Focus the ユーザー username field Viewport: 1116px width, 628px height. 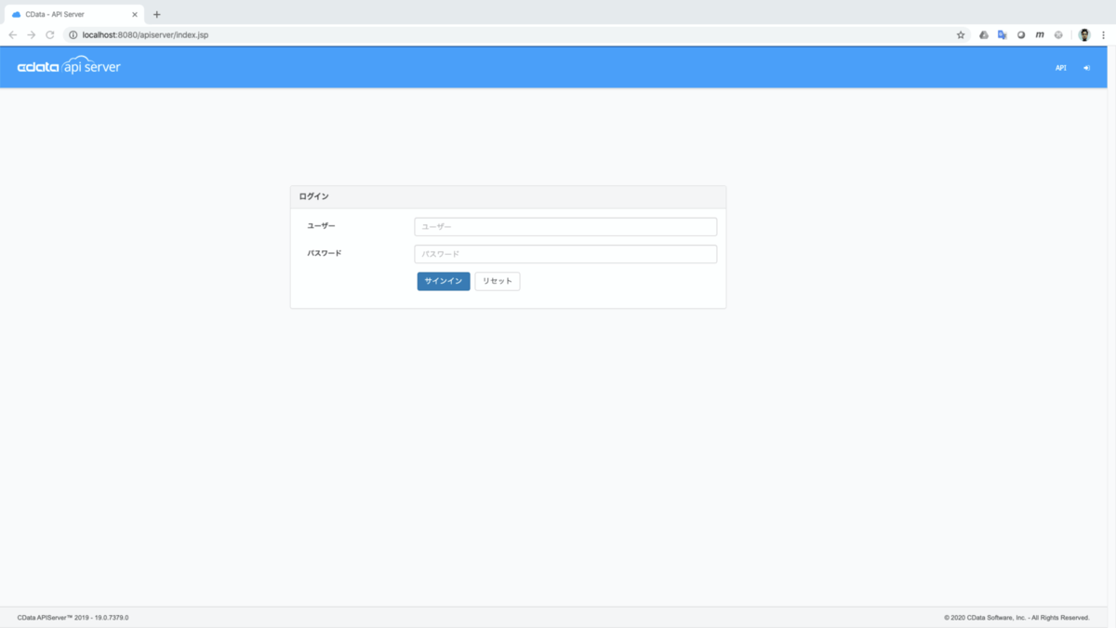[x=565, y=227]
